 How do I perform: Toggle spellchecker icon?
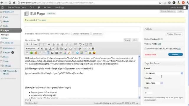point(80,44)
